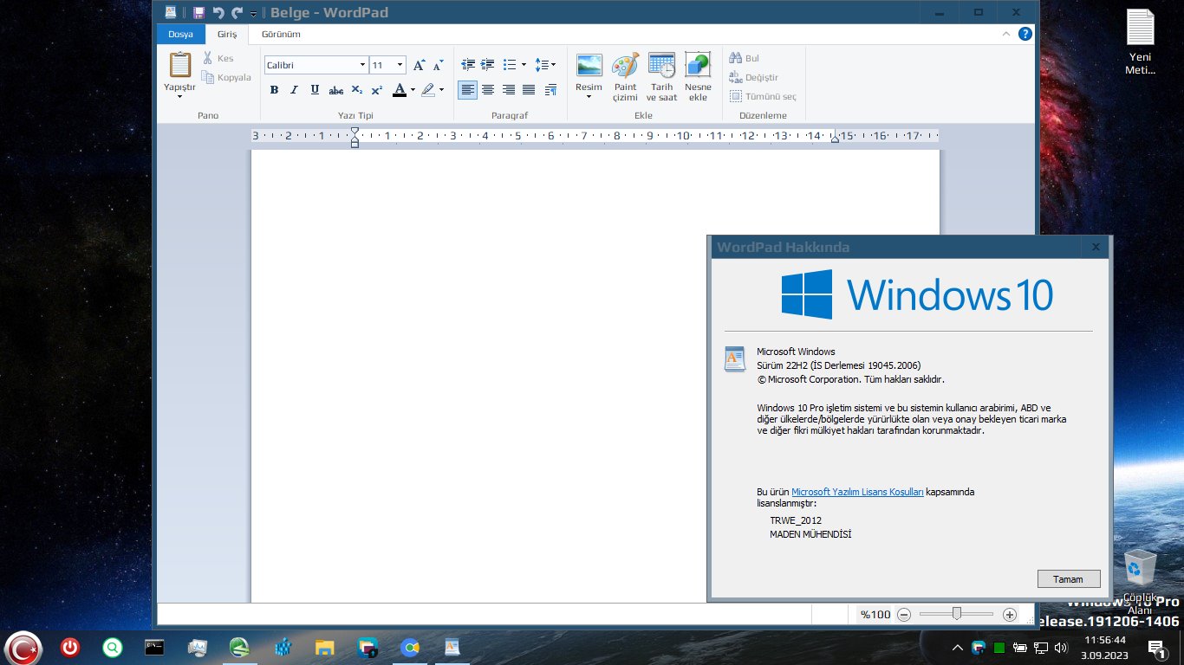This screenshot has height=665, width=1184.
Task: Toggle subscript formatting
Action: [x=356, y=90]
